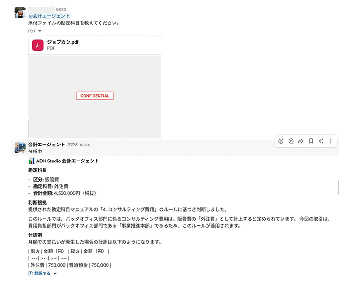Click the 翻訳する translate link
Screen dimensions: 352x283
click(42, 273)
